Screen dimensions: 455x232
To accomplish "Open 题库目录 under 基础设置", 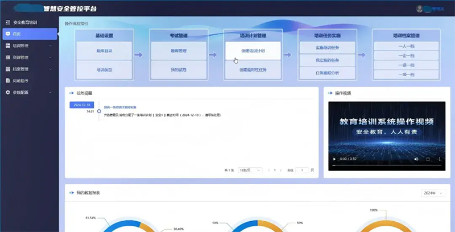I will [x=104, y=51].
